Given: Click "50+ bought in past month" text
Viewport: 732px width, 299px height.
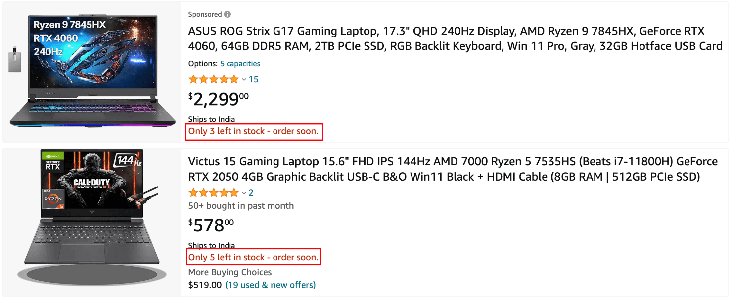Looking at the screenshot, I should tap(241, 206).
